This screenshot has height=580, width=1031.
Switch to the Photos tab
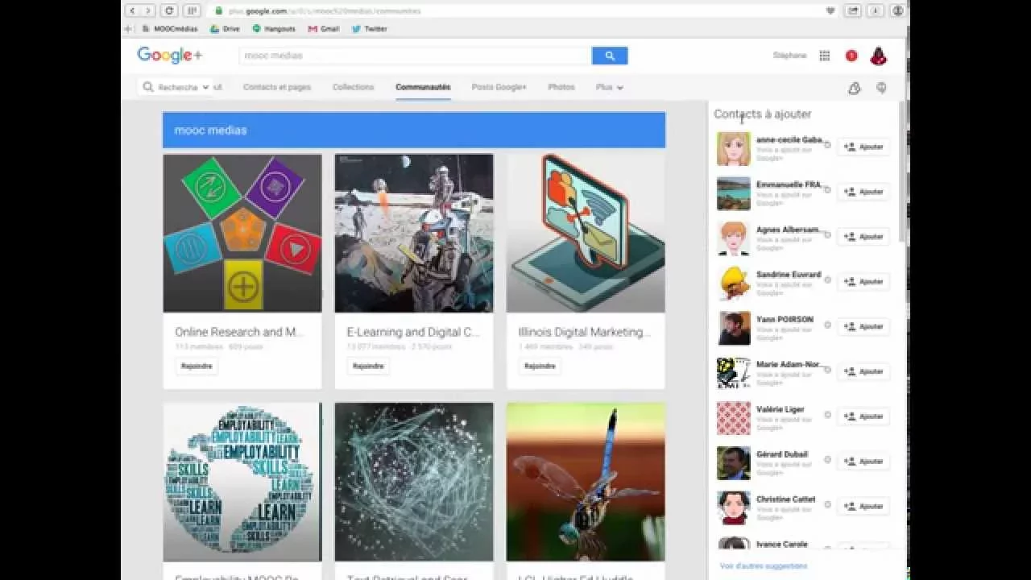point(561,87)
